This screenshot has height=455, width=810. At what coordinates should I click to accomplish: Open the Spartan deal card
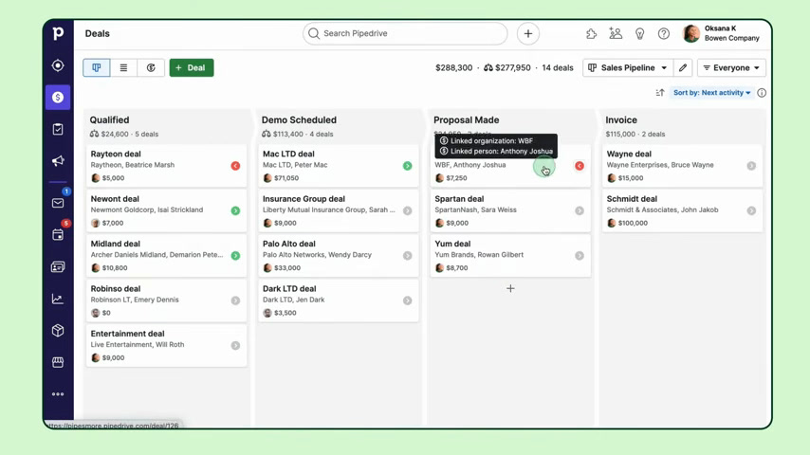(510, 210)
